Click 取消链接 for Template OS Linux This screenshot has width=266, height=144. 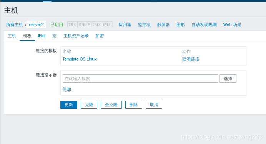click(x=191, y=59)
